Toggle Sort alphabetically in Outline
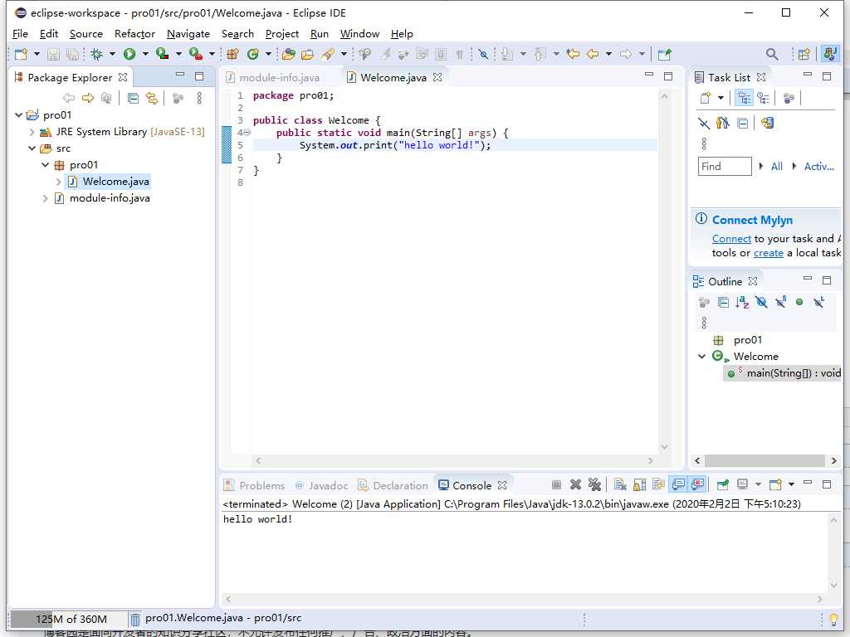Screen dimensions: 850x637 pyautogui.click(x=742, y=302)
